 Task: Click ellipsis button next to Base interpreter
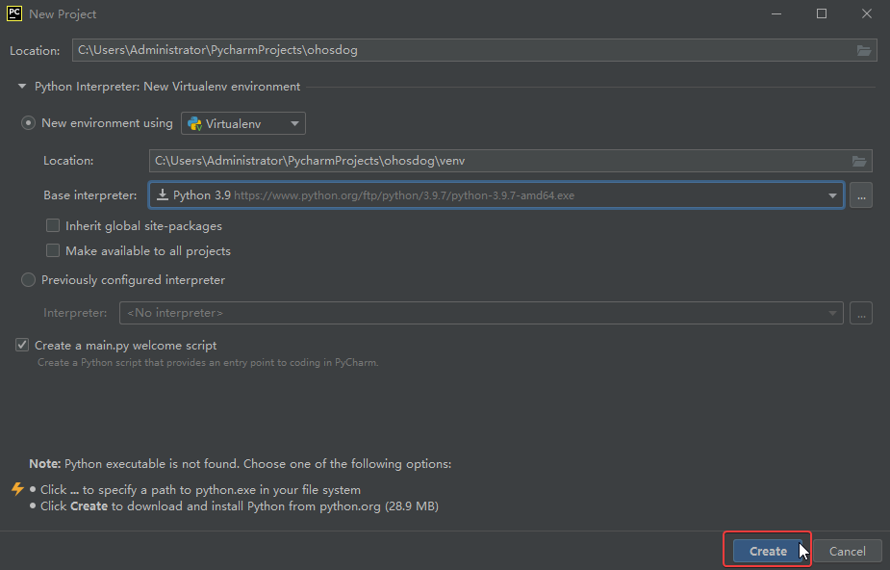pyautogui.click(x=861, y=195)
